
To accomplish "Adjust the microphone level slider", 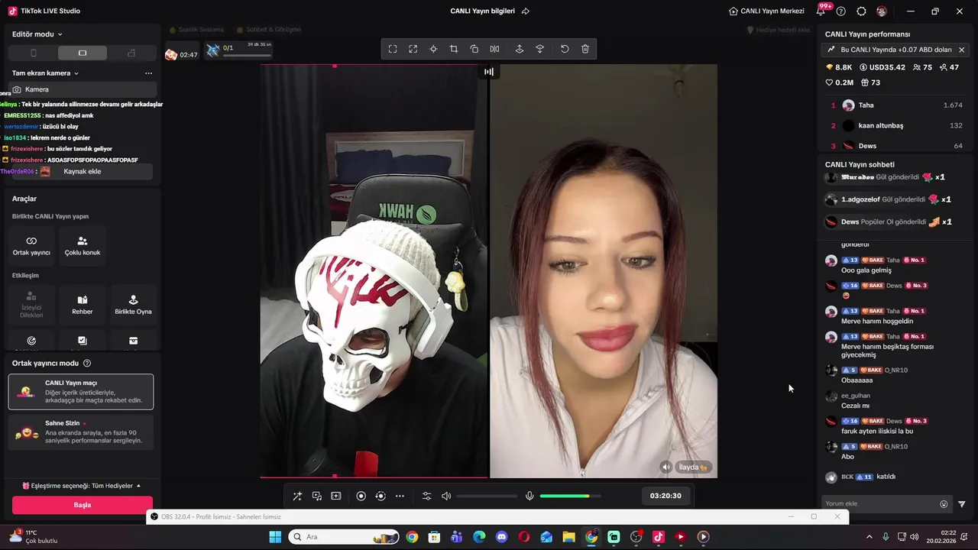I will coord(570,497).
